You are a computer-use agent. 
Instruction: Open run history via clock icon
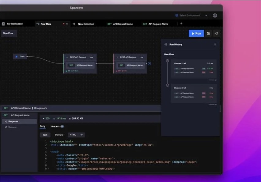216,33
